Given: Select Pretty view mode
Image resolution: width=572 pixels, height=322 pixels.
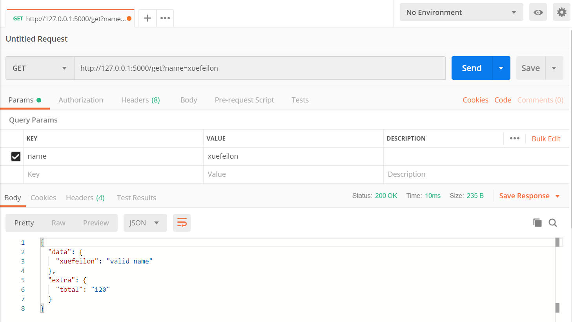Looking at the screenshot, I should point(24,223).
